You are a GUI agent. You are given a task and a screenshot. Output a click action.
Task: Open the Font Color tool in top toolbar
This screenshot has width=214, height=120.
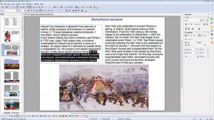(x=82, y=11)
